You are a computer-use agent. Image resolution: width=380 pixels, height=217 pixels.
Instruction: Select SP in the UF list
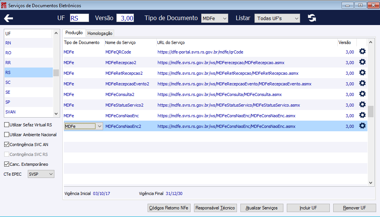[x=29, y=102]
